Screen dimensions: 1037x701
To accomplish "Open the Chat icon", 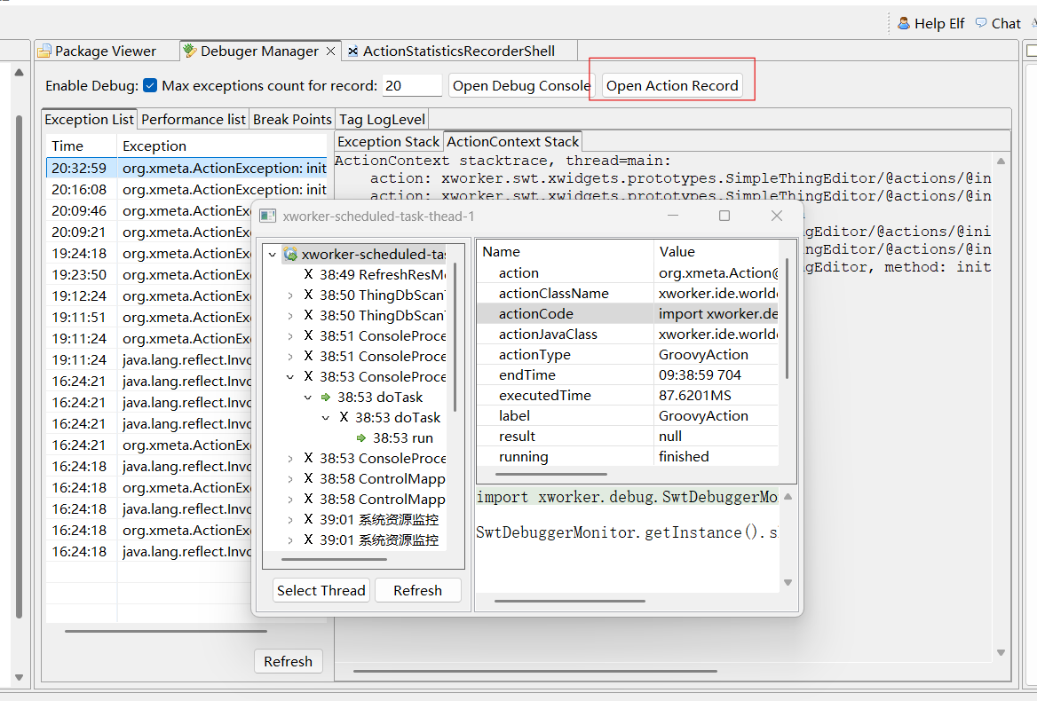I will coord(981,23).
